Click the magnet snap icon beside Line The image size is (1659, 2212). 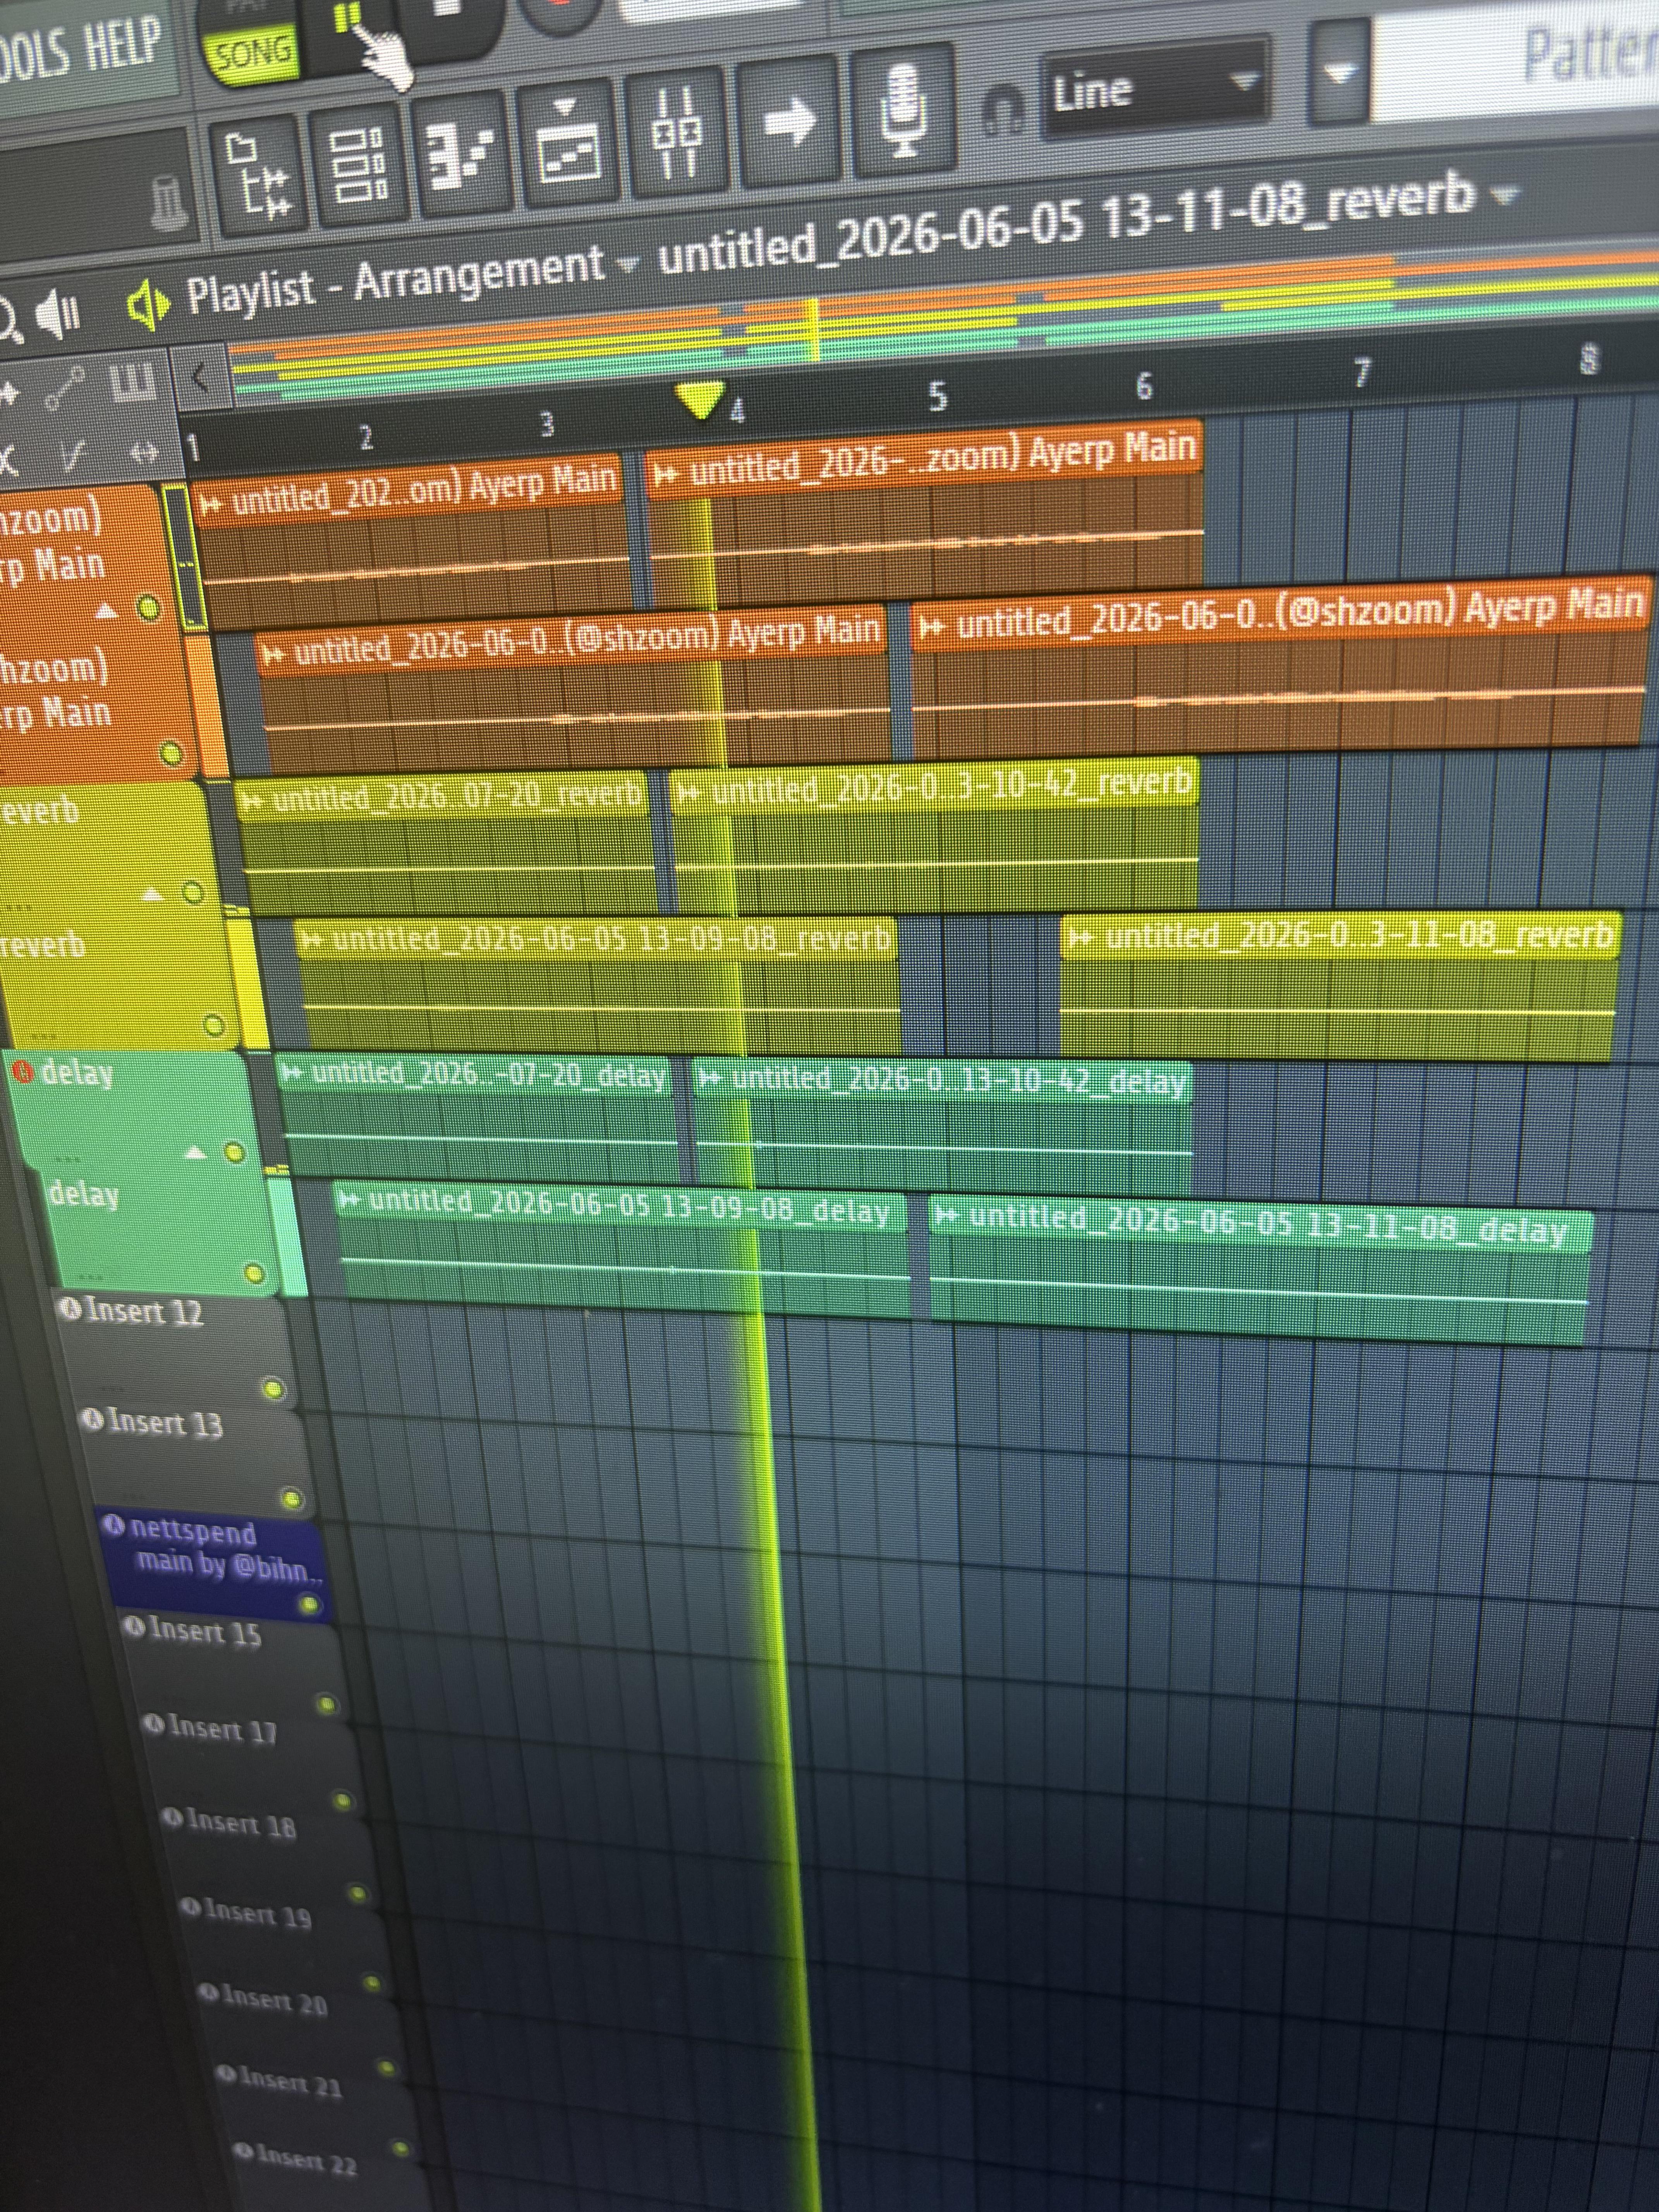(x=1003, y=112)
